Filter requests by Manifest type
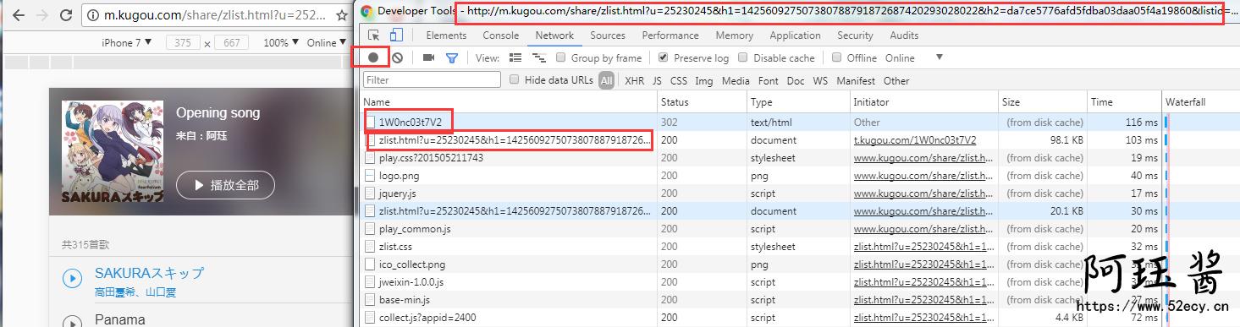 (x=856, y=81)
